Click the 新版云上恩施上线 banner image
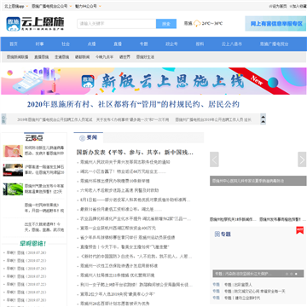 (153, 81)
